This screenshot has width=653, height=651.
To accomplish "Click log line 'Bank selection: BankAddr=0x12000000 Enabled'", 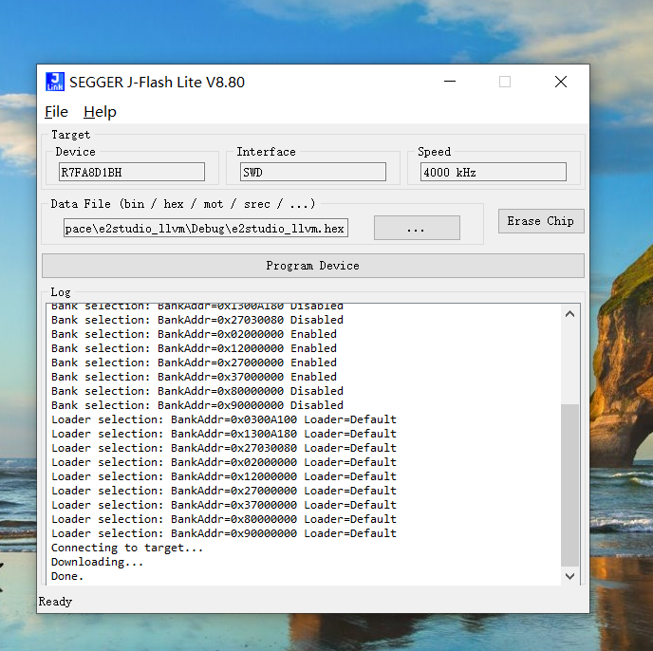I will [x=194, y=348].
